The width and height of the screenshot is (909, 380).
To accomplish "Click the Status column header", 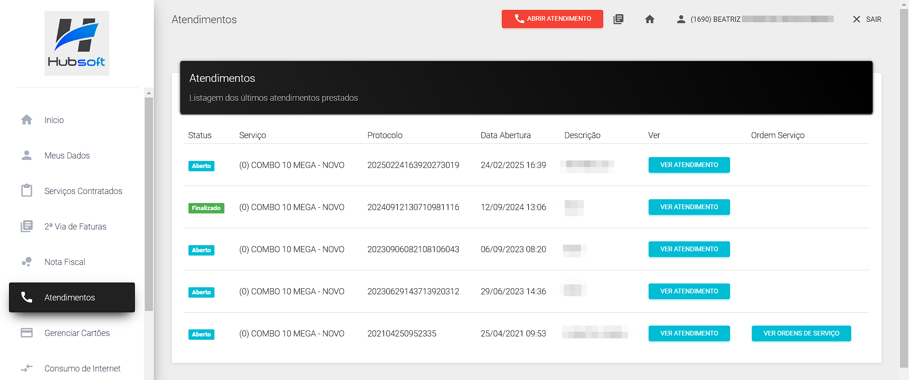I will tap(200, 135).
